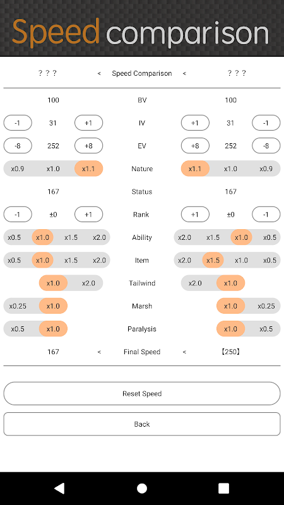Tap the Android home circle icon

click(x=142, y=488)
